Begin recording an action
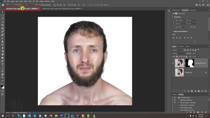Screen dimensions: 210x118 coord(191,112)
